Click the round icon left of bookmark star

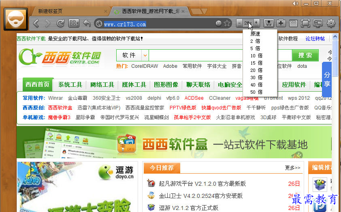point(219,23)
